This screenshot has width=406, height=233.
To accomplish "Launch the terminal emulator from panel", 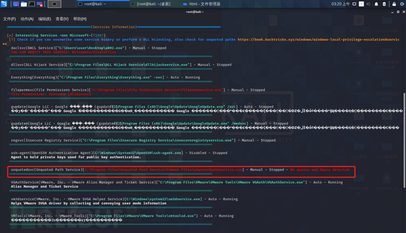I will click(x=32, y=4).
